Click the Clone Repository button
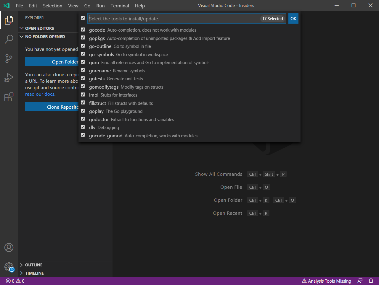 (52, 107)
